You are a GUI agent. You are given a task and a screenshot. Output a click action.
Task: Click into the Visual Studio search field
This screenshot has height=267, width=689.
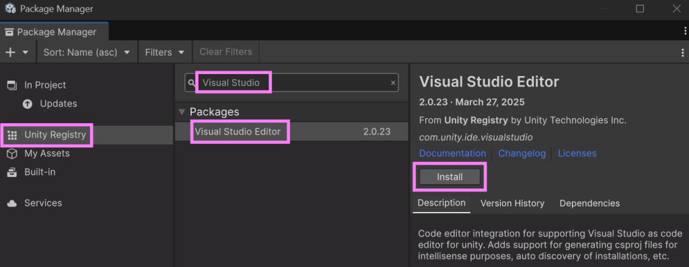291,83
